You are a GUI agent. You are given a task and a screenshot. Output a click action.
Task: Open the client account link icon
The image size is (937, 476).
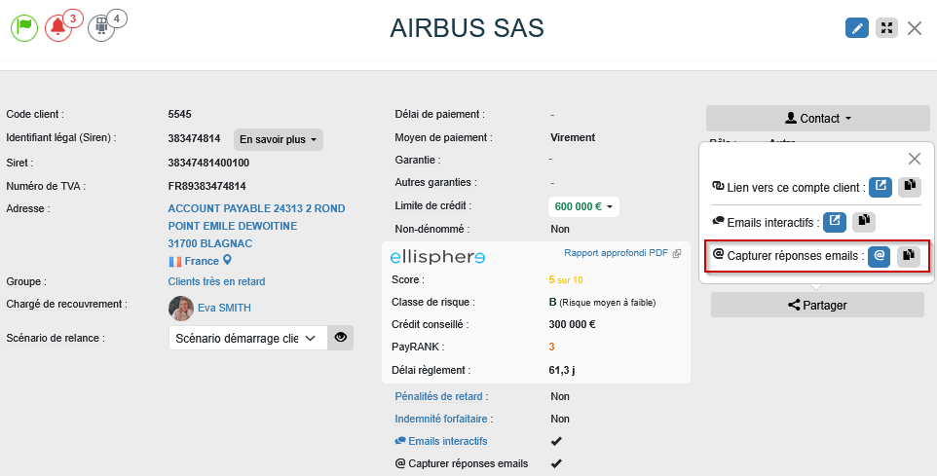[881, 186]
